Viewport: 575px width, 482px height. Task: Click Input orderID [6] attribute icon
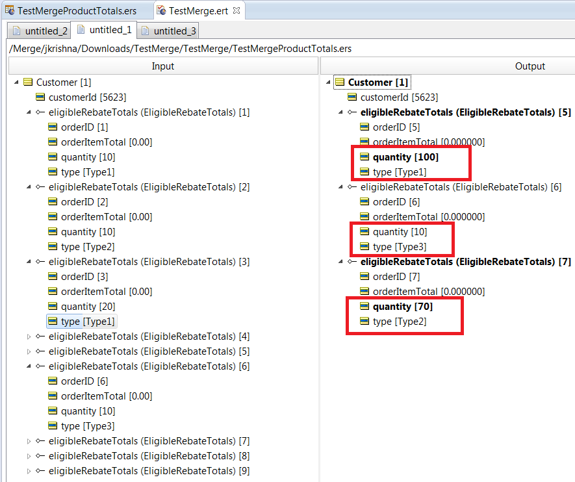click(53, 381)
